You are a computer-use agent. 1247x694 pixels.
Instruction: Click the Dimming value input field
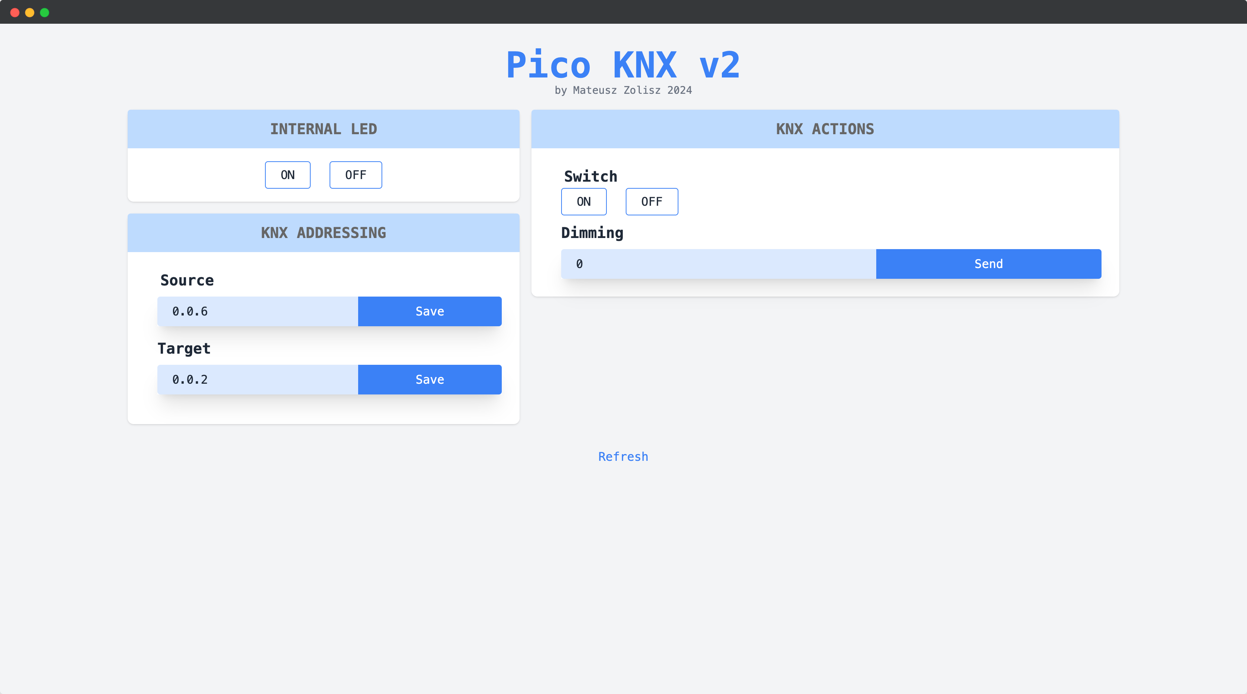[x=719, y=264]
